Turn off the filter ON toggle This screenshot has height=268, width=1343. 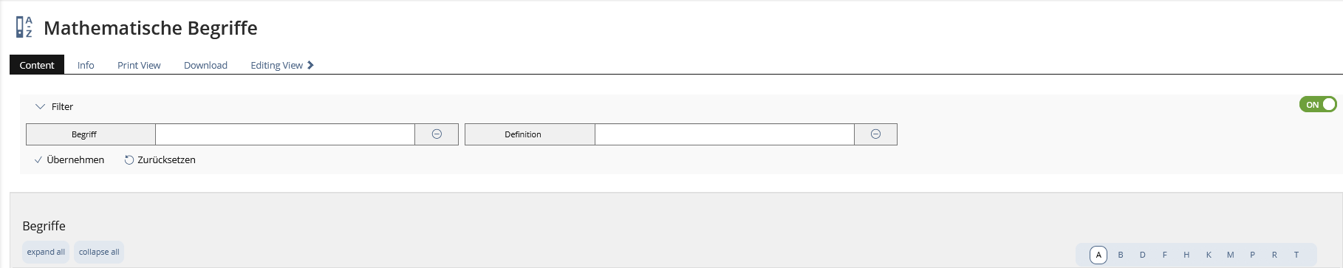pos(1318,105)
